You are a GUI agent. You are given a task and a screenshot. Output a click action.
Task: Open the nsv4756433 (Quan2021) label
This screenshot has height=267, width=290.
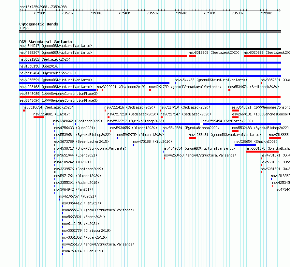coord(75,128)
